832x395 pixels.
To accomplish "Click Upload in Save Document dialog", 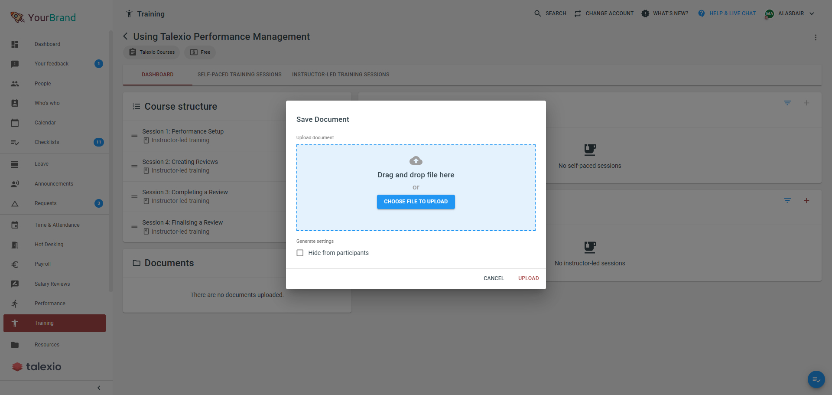I will 529,278.
